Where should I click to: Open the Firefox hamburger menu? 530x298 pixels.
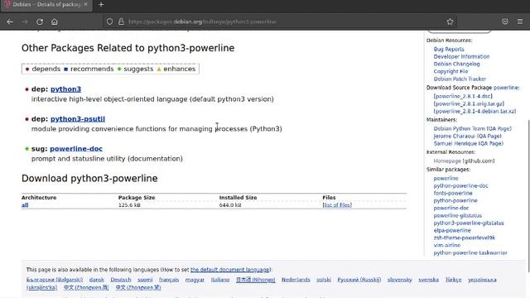(520, 22)
